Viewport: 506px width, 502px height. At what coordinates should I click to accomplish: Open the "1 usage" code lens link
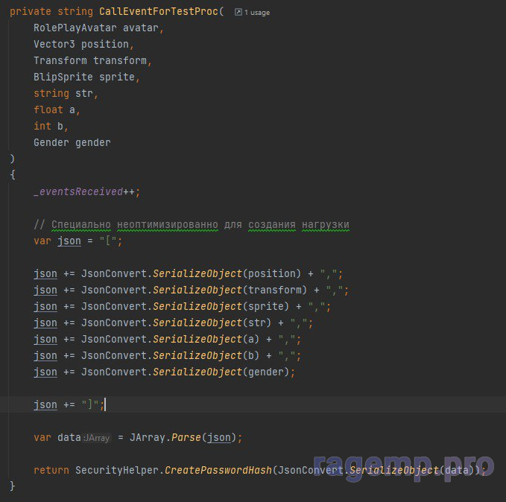click(257, 13)
